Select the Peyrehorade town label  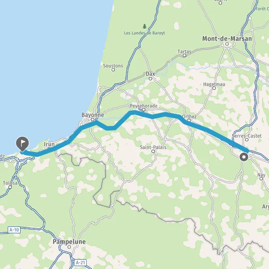coord(143,106)
